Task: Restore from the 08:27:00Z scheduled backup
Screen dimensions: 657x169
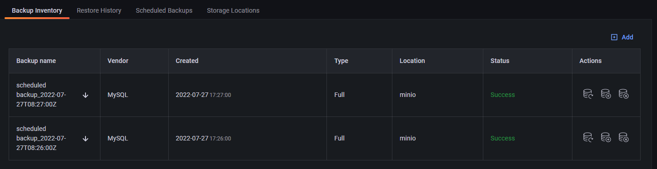Action: (x=588, y=94)
